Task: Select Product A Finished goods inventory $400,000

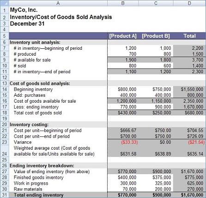Action: (123, 177)
